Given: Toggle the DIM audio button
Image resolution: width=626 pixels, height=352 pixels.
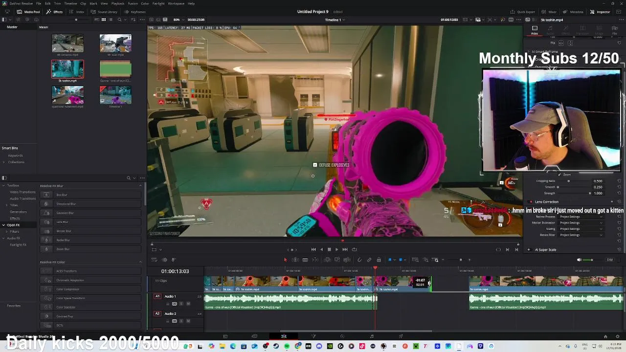Looking at the screenshot, I should 609,260.
